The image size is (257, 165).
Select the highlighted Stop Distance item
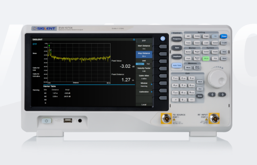pos(144,55)
